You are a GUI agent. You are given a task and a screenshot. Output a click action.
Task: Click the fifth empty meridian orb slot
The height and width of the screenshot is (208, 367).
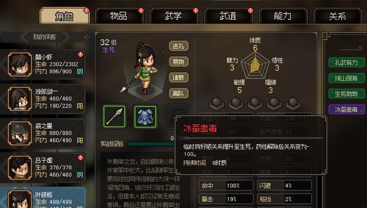coord(293,103)
